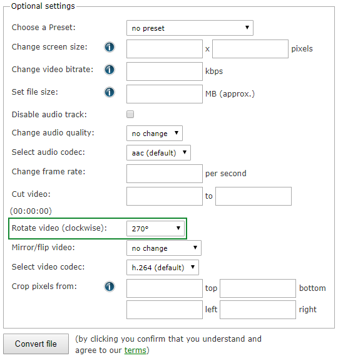Image resolution: width=338 pixels, height=358 pixels.
Task: Click info icon next to Set file size
Action: click(x=110, y=92)
